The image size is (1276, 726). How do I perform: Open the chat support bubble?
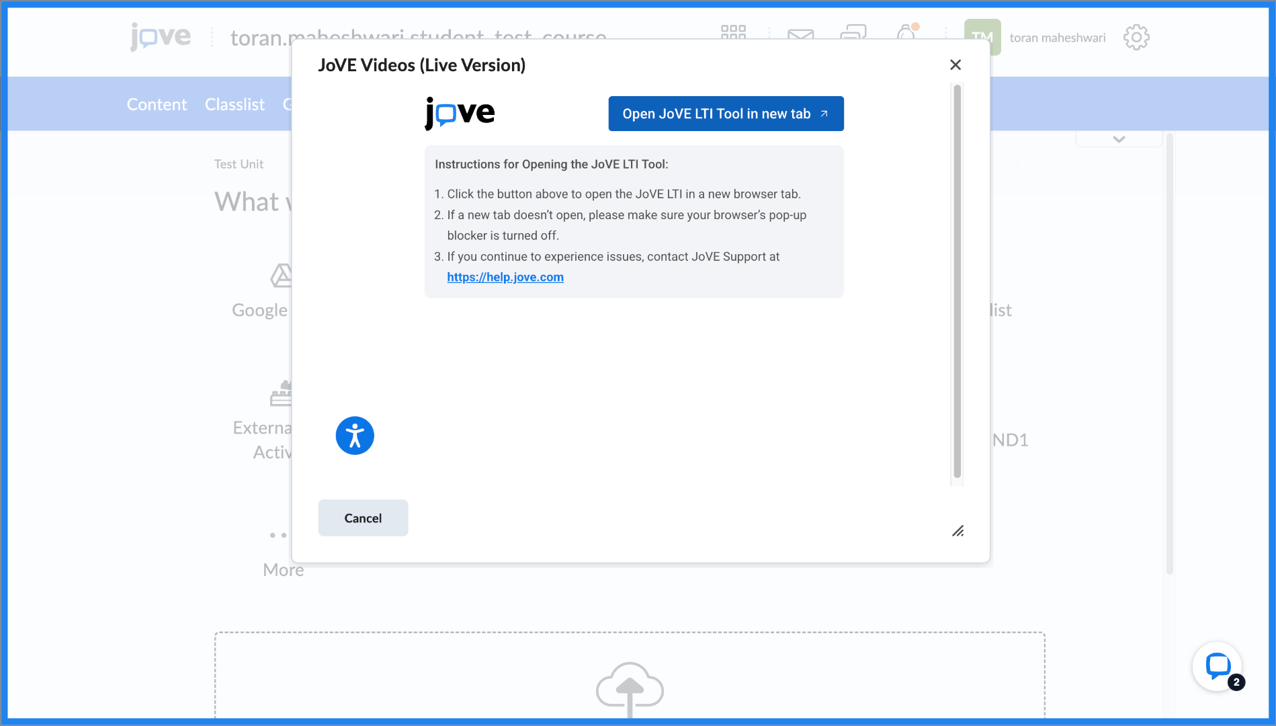pos(1218,666)
